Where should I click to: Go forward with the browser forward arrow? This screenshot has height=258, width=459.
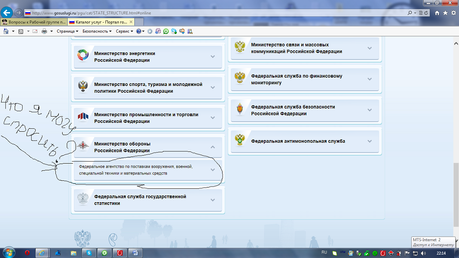pos(18,13)
